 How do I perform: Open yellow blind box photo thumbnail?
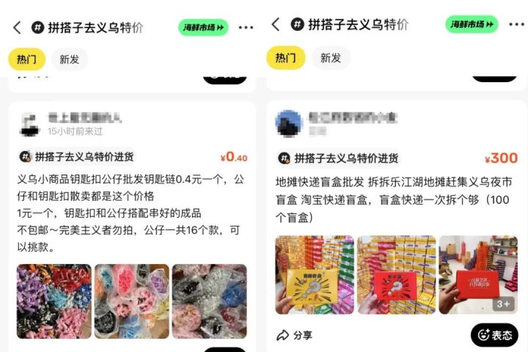(x=315, y=274)
